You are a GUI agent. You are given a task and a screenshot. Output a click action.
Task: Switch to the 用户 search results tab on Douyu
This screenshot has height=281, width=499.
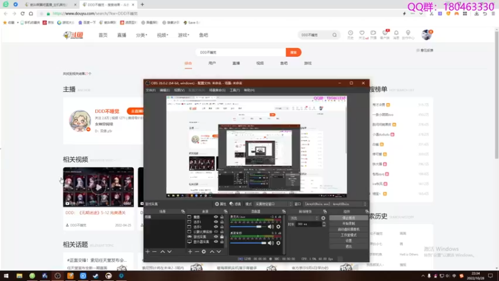212,63
